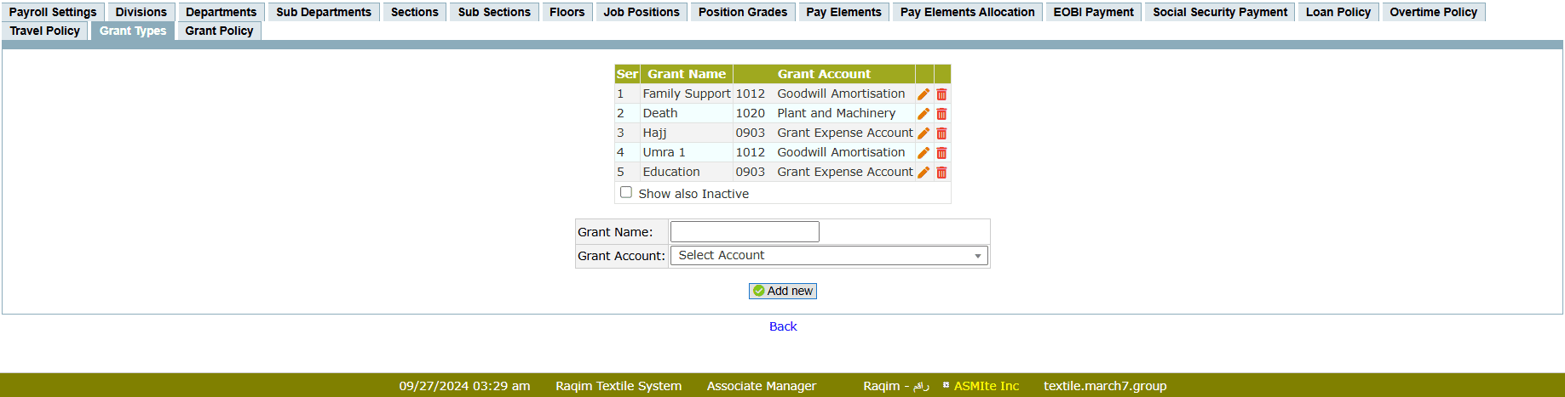Open the Overtime Policy tab
Viewport: 1565px width, 397px height.
[x=1433, y=13]
